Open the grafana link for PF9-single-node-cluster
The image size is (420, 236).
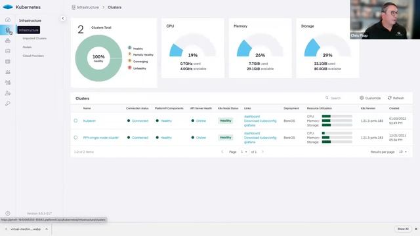[x=249, y=142]
